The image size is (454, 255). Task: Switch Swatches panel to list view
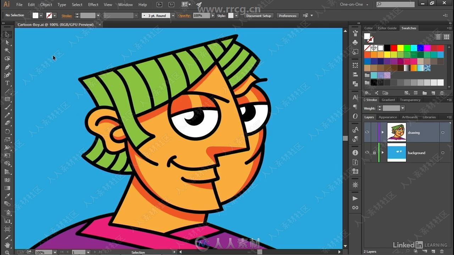point(438,37)
